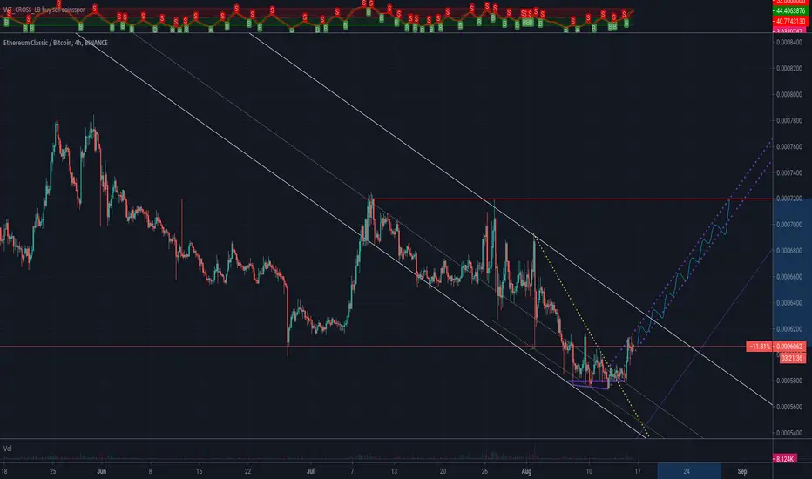Click the 0.0007200 price axis label

click(x=789, y=199)
